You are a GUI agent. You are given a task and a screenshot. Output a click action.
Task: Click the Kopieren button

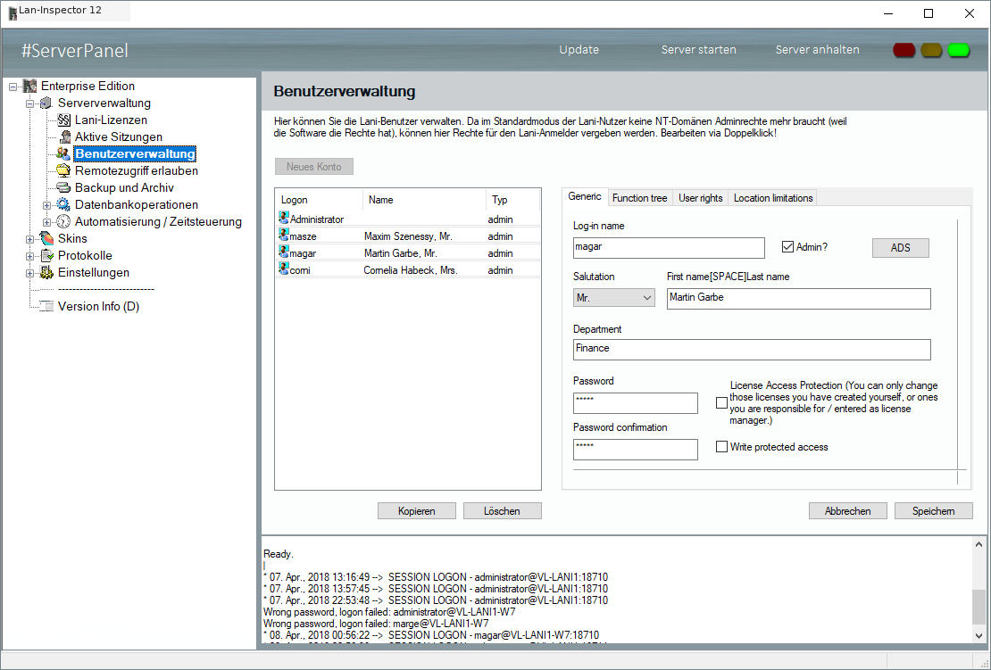417,511
